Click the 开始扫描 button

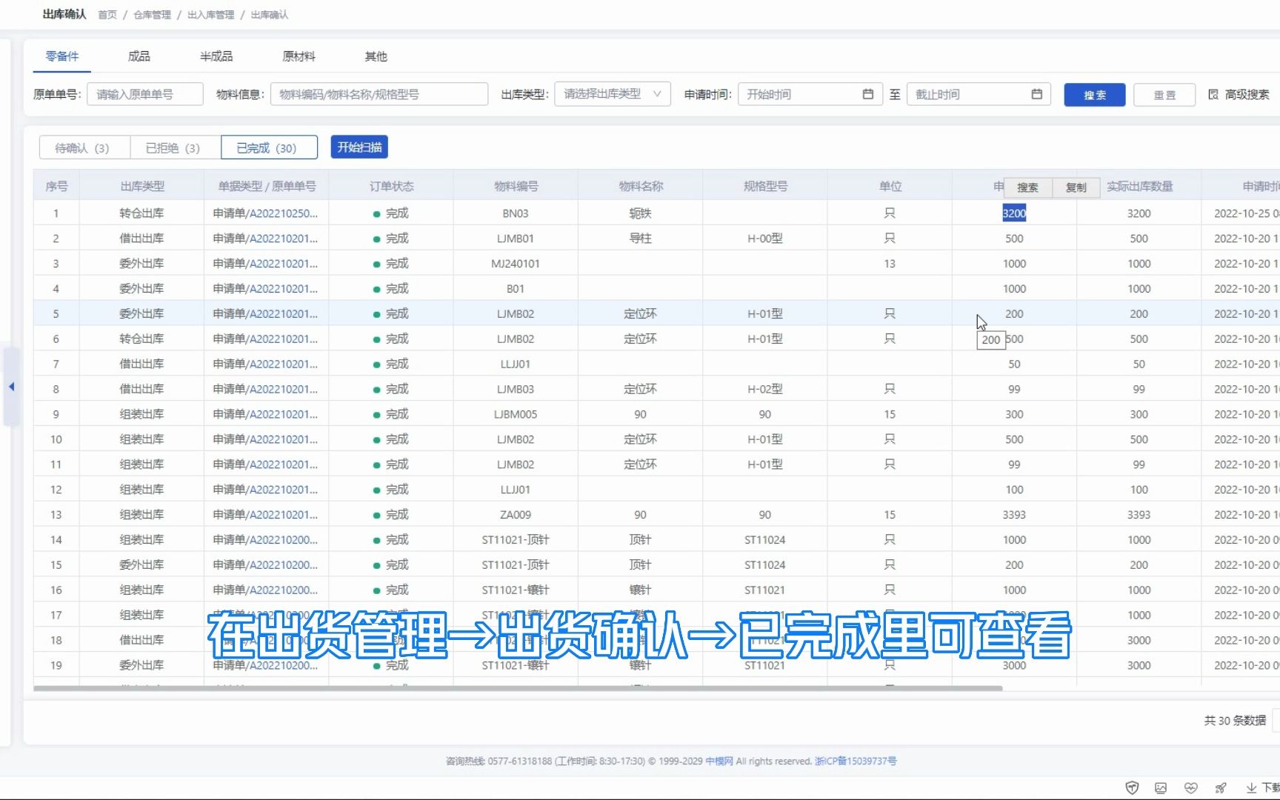(x=359, y=147)
